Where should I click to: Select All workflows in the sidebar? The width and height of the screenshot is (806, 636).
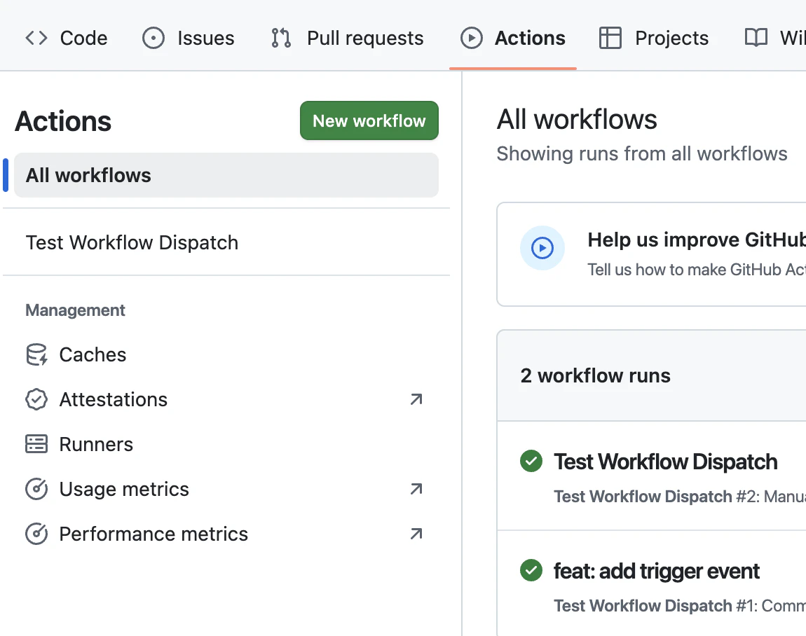coord(226,175)
